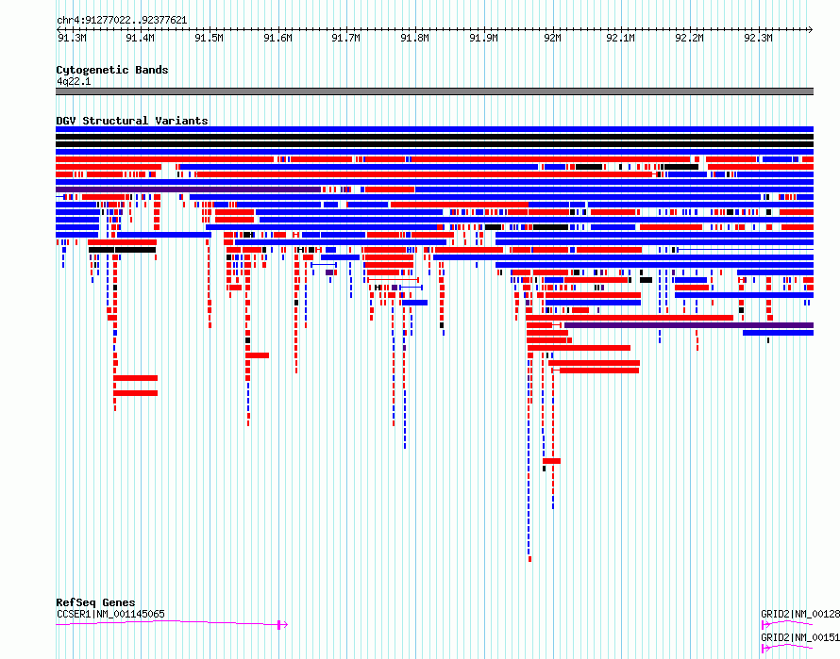Click the 4q22.1 band label
This screenshot has height=659, width=840.
pos(74,81)
